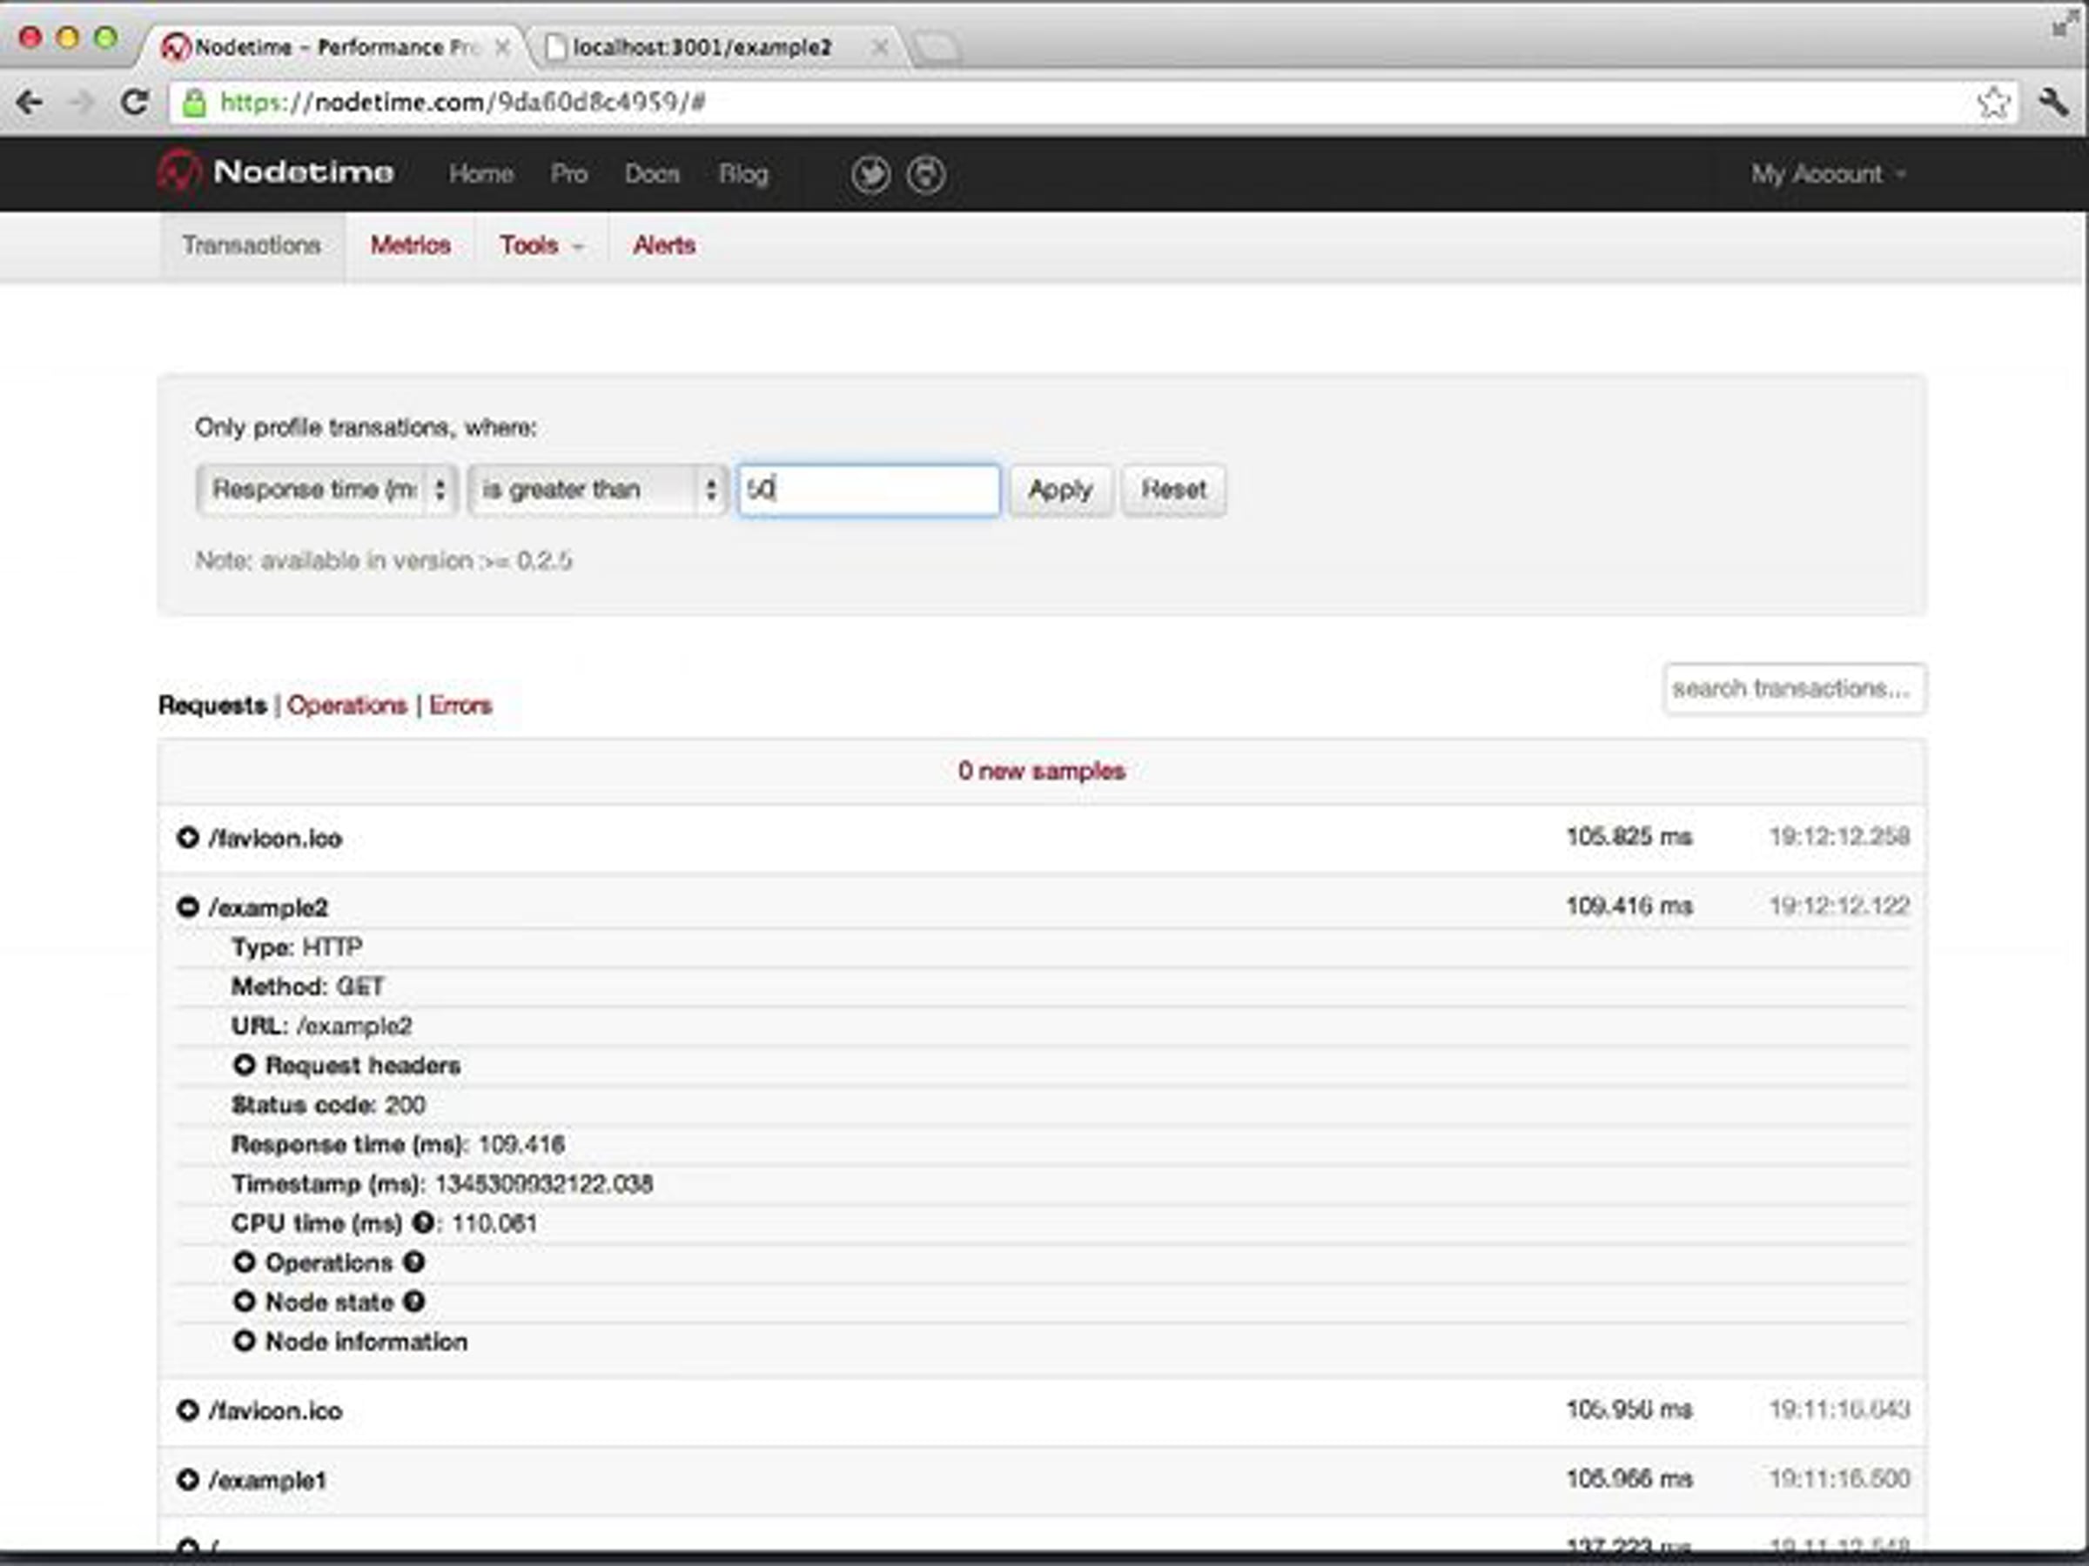This screenshot has height=1566, width=2089.
Task: Click the help icon beside Node state
Action: pos(413,1302)
